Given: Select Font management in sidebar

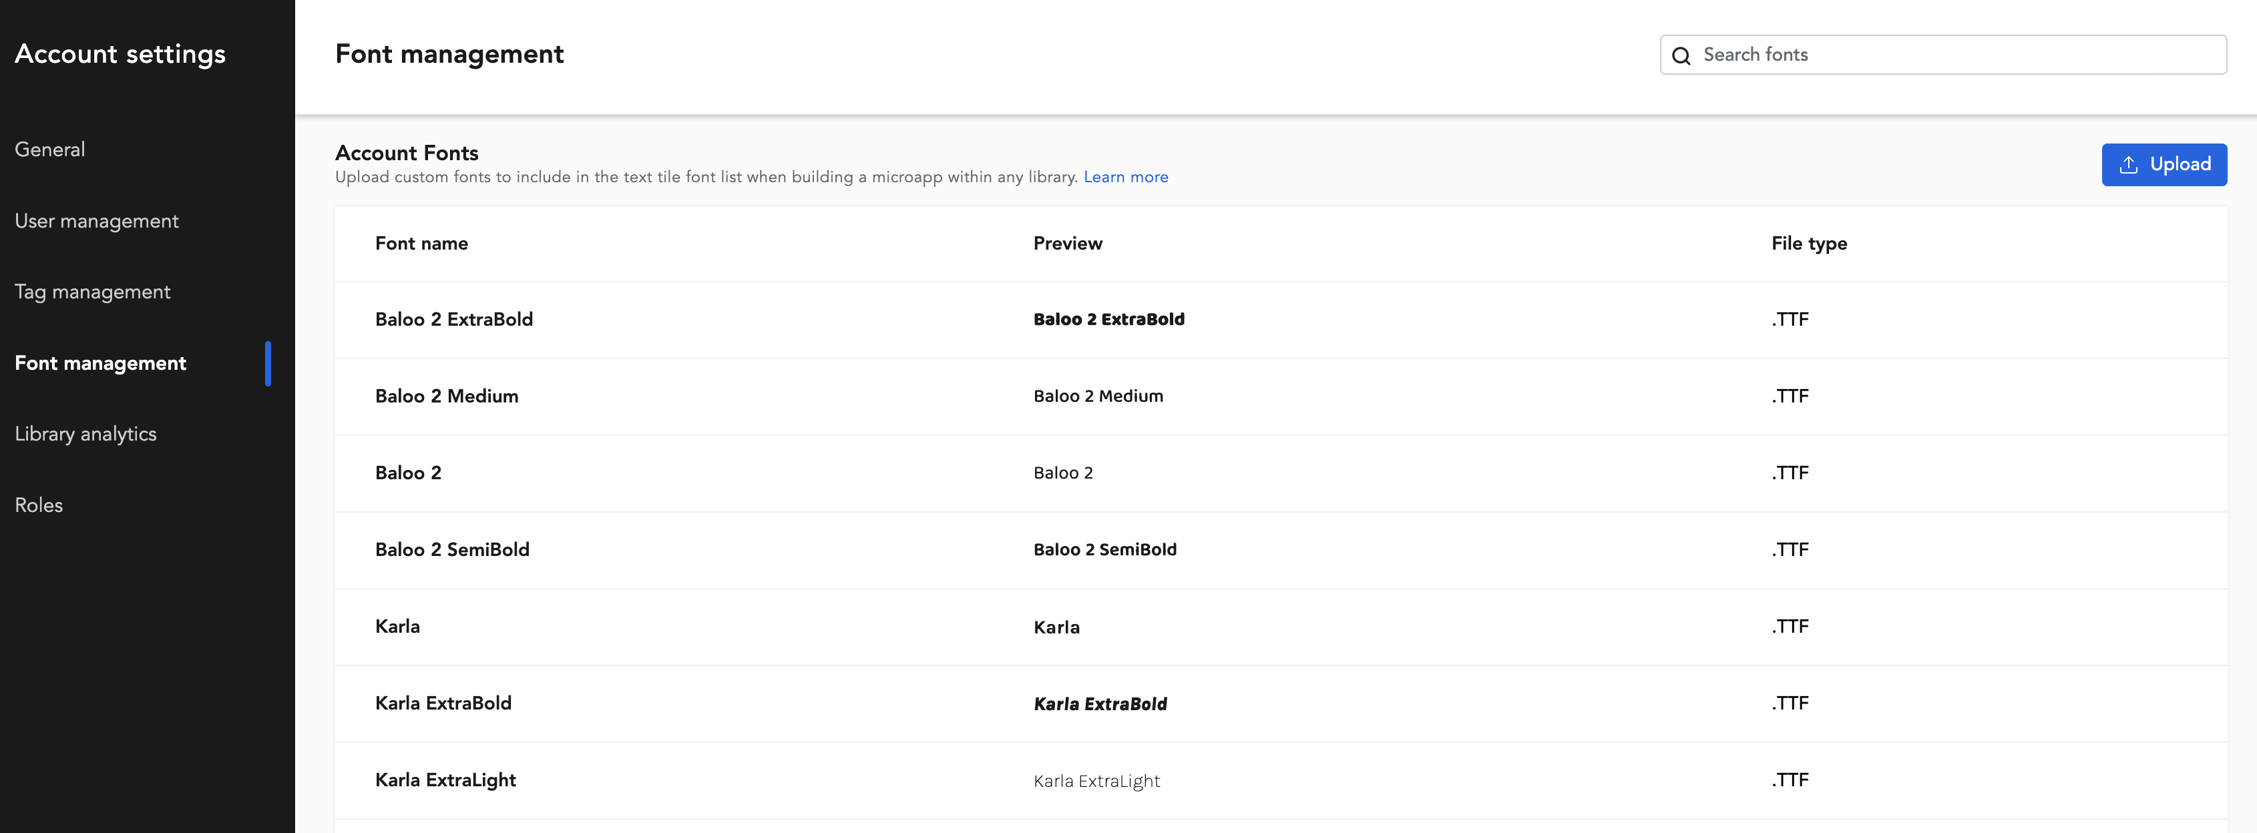Looking at the screenshot, I should click(x=100, y=364).
